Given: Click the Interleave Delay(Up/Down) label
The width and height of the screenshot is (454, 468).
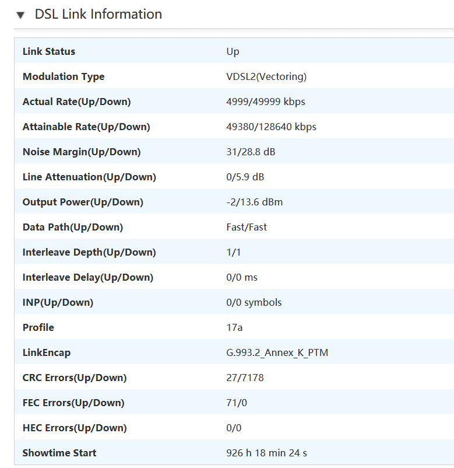Looking at the screenshot, I should click(87, 277).
